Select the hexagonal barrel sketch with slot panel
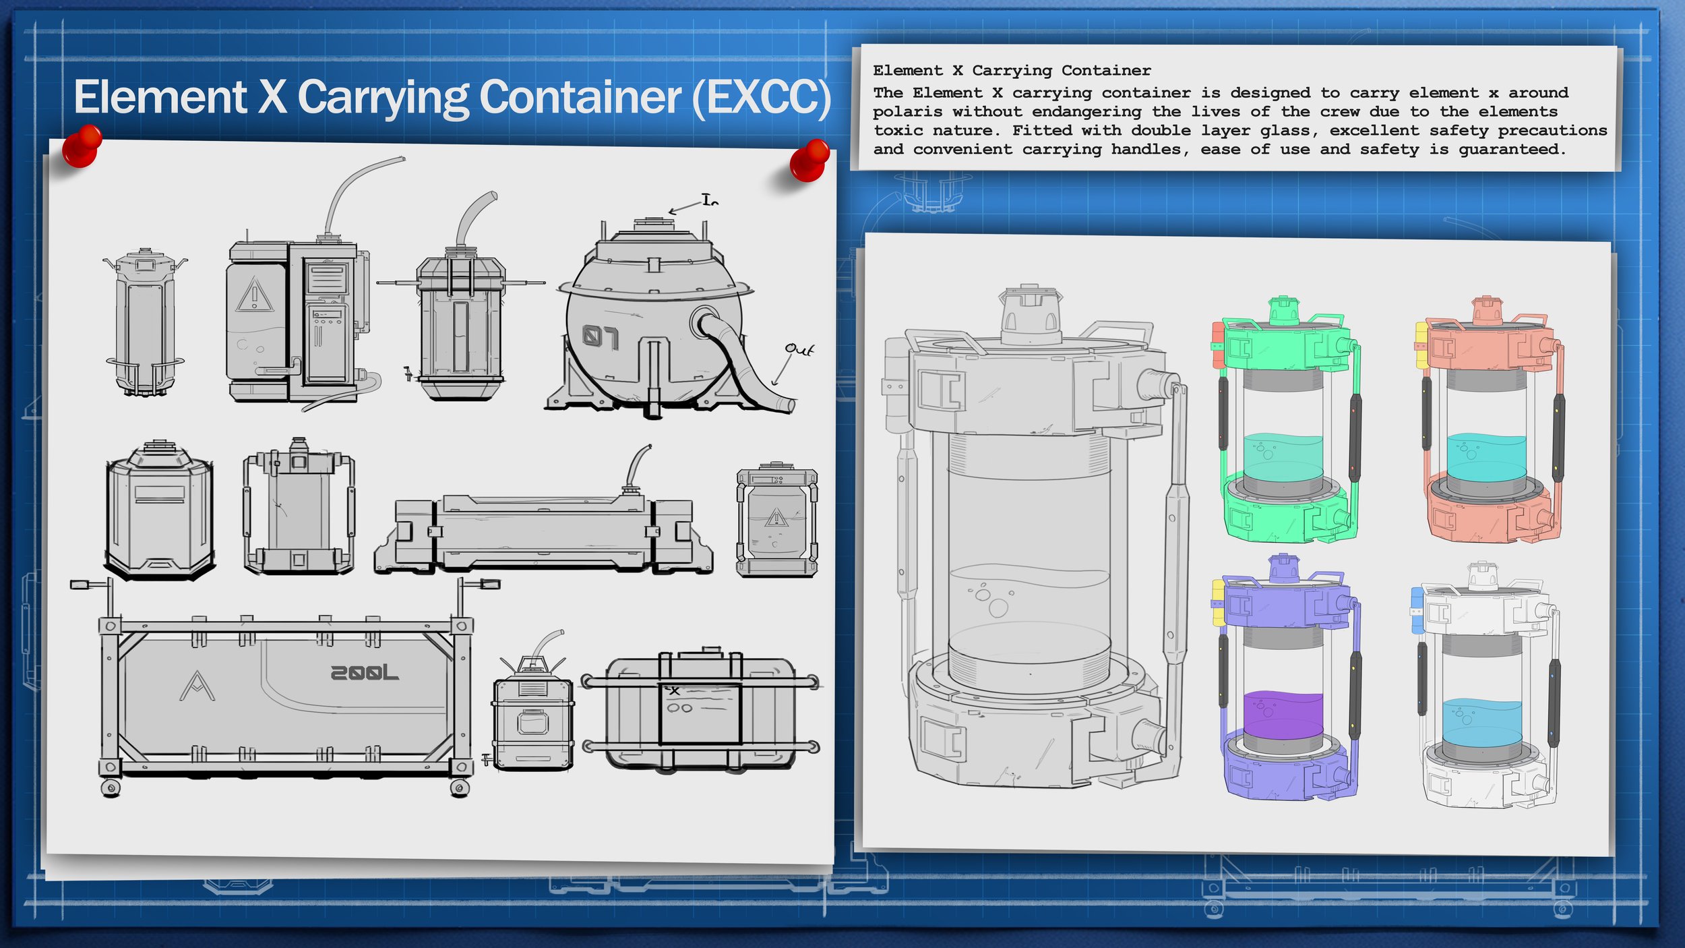The height and width of the screenshot is (948, 1685). 160,510
